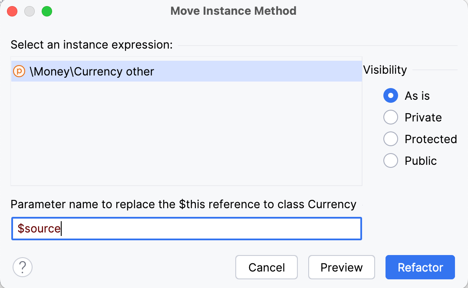Viewport: 468px width, 288px height.
Task: Click the parameter name replacement label
Action: (x=183, y=204)
